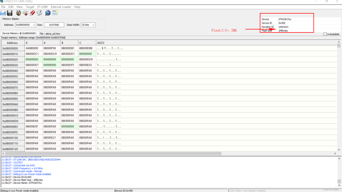The image size is (342, 192).
Task: Open the Data Width 32 bits dropdown
Action: [x=94, y=25]
